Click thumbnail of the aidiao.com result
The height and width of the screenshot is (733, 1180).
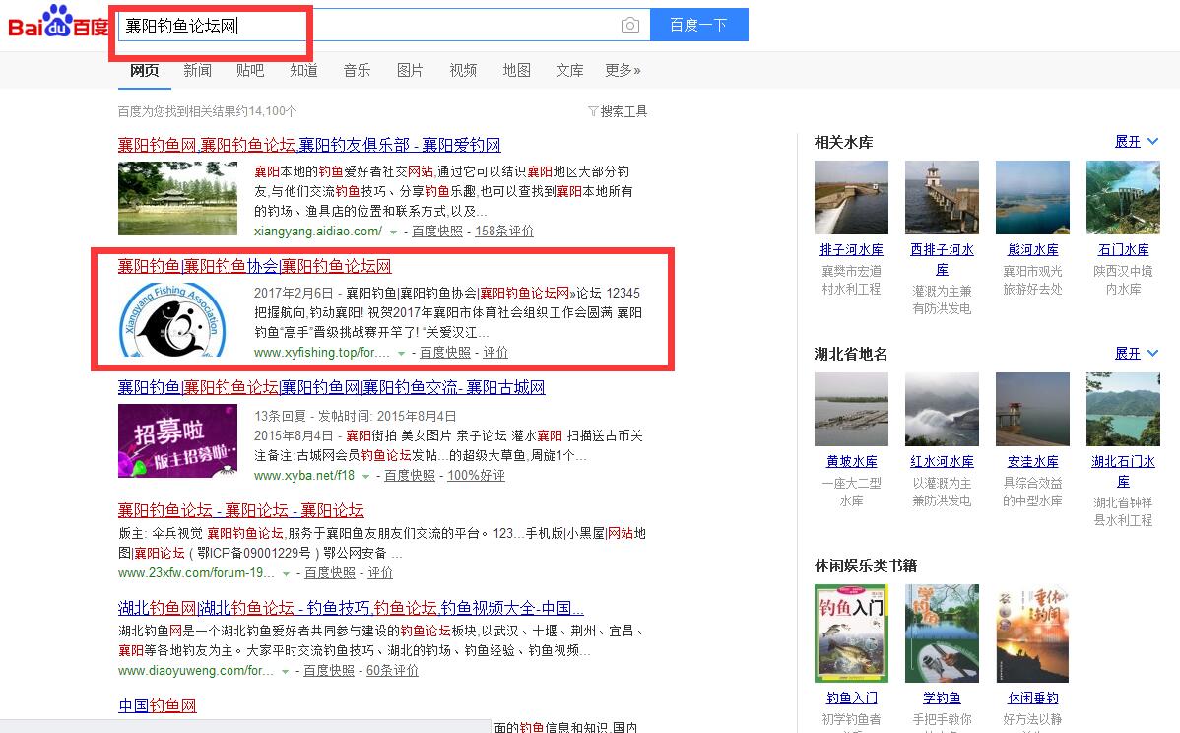tap(177, 198)
